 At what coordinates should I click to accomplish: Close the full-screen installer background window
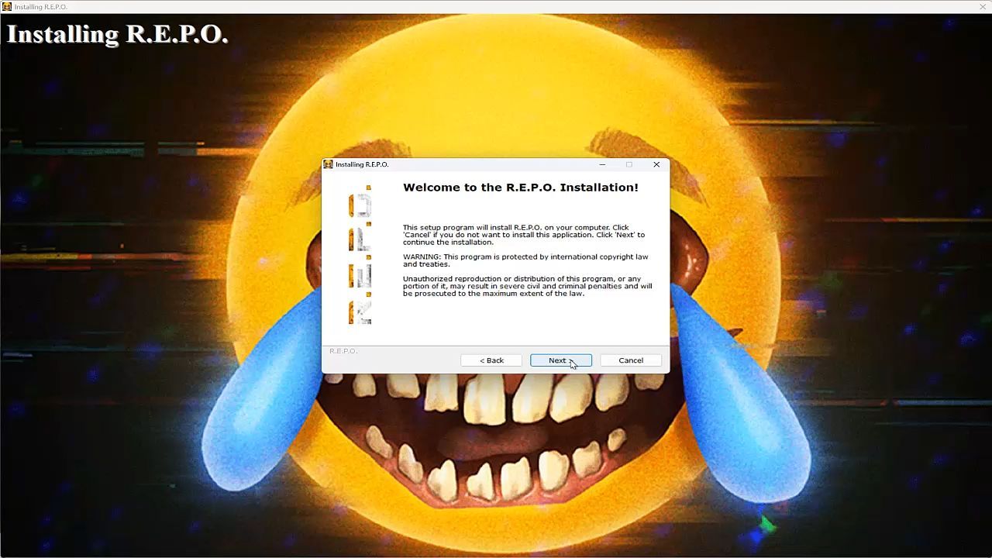point(983,6)
